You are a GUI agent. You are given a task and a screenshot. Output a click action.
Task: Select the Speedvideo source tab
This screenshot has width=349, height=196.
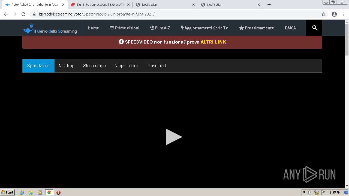(38, 66)
